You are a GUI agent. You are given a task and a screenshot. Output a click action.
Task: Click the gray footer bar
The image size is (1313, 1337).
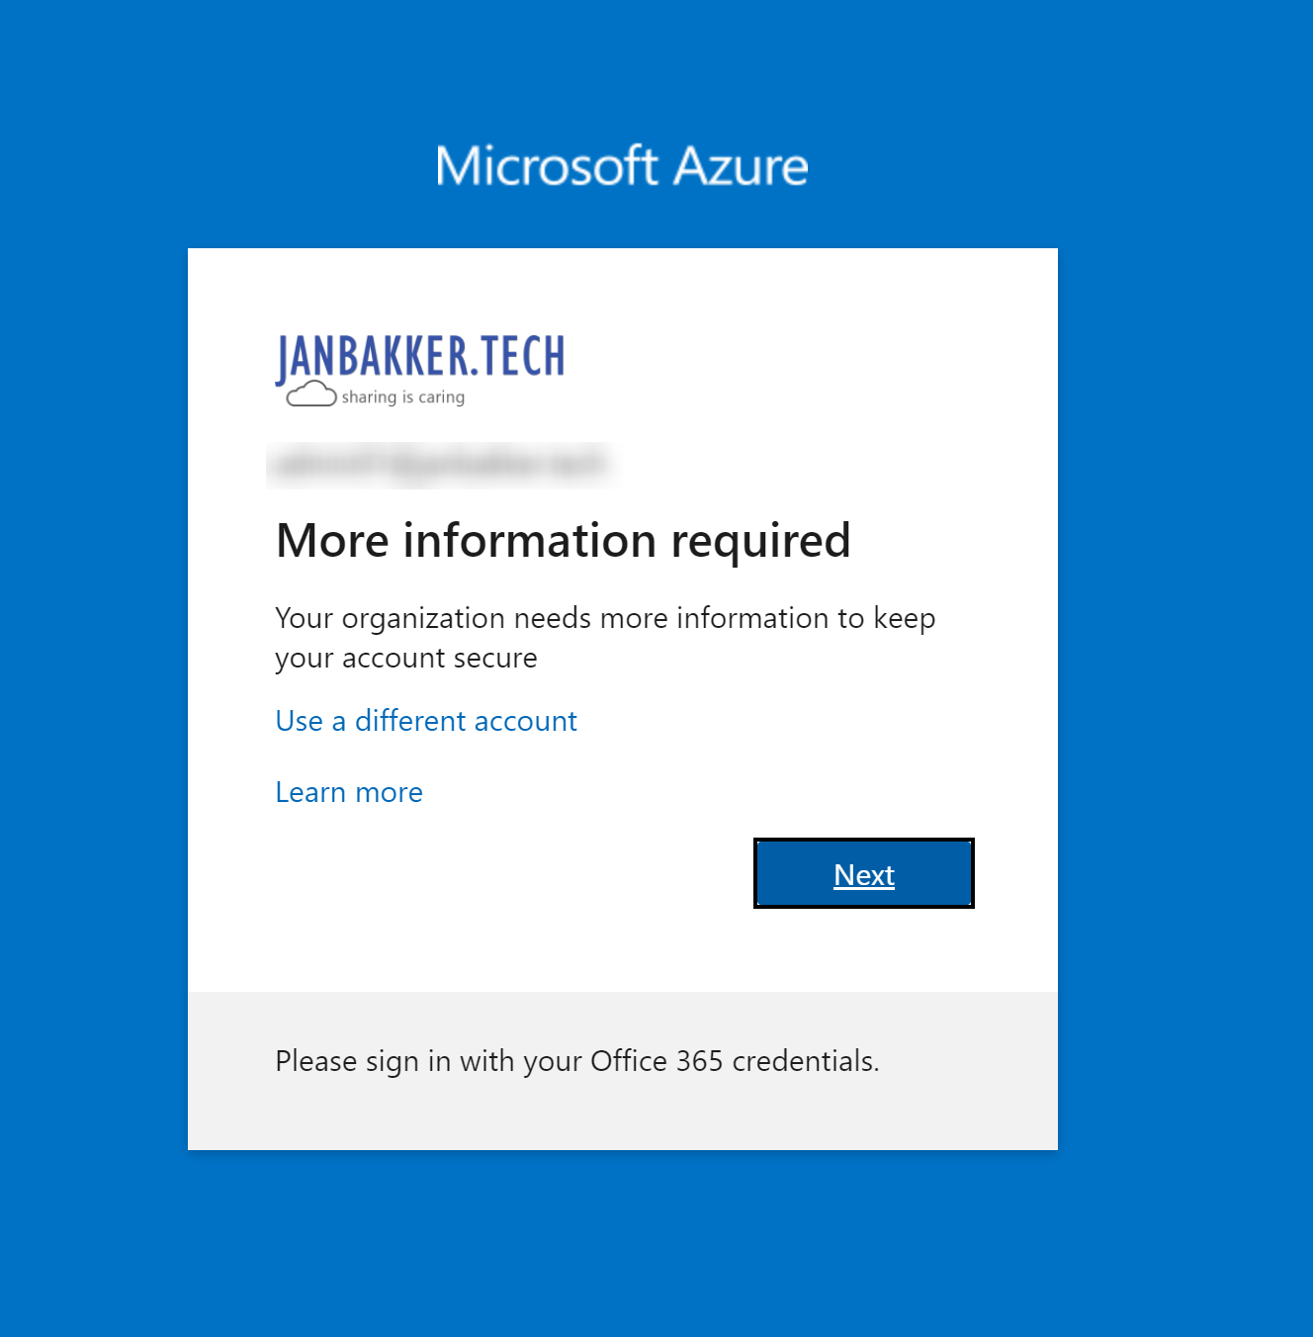pyautogui.click(x=622, y=1068)
